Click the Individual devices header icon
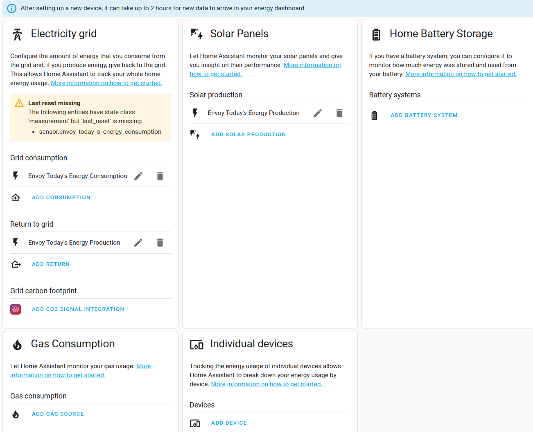 click(196, 344)
